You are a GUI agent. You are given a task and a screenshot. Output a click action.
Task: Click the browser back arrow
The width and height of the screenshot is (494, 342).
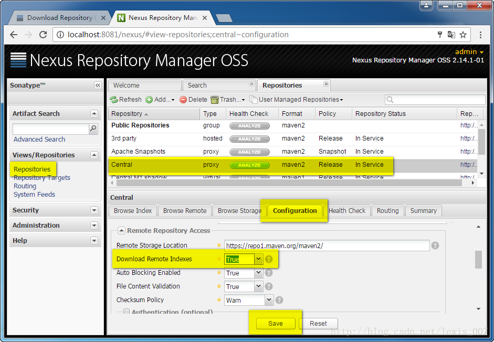14,35
